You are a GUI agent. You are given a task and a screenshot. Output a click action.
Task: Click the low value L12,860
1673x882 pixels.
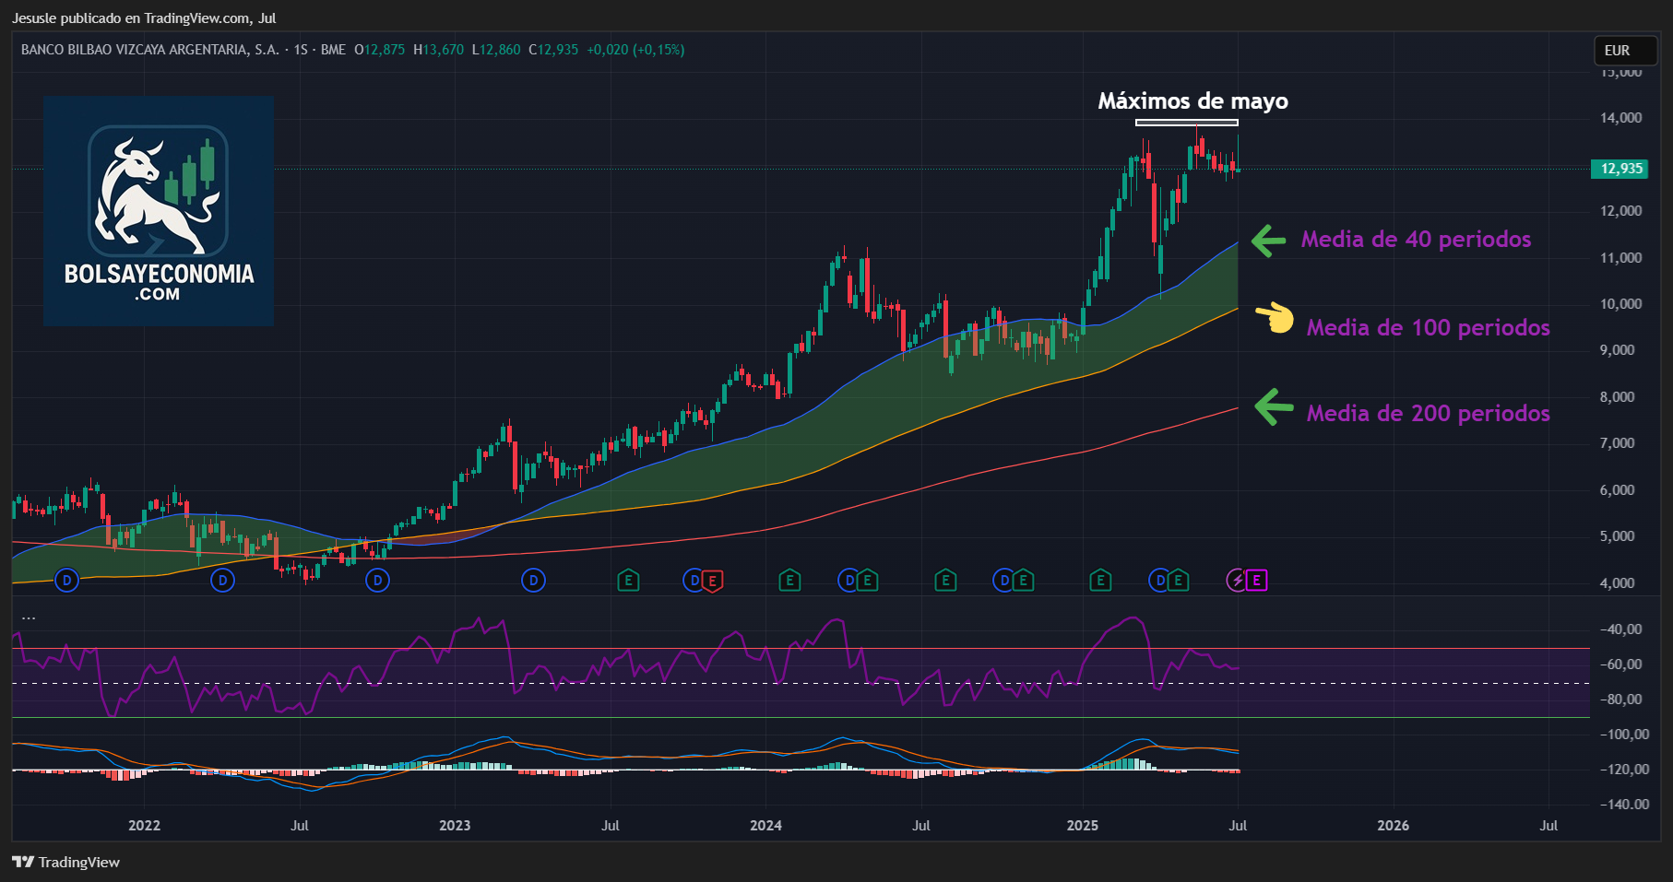coord(496,50)
